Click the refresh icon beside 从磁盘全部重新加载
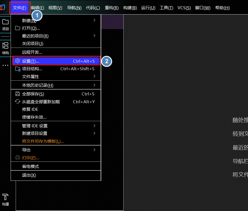Viewport: 248px width, 211px height. (18, 101)
